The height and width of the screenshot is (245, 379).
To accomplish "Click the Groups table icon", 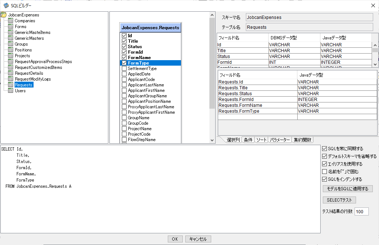I will tap(11, 44).
